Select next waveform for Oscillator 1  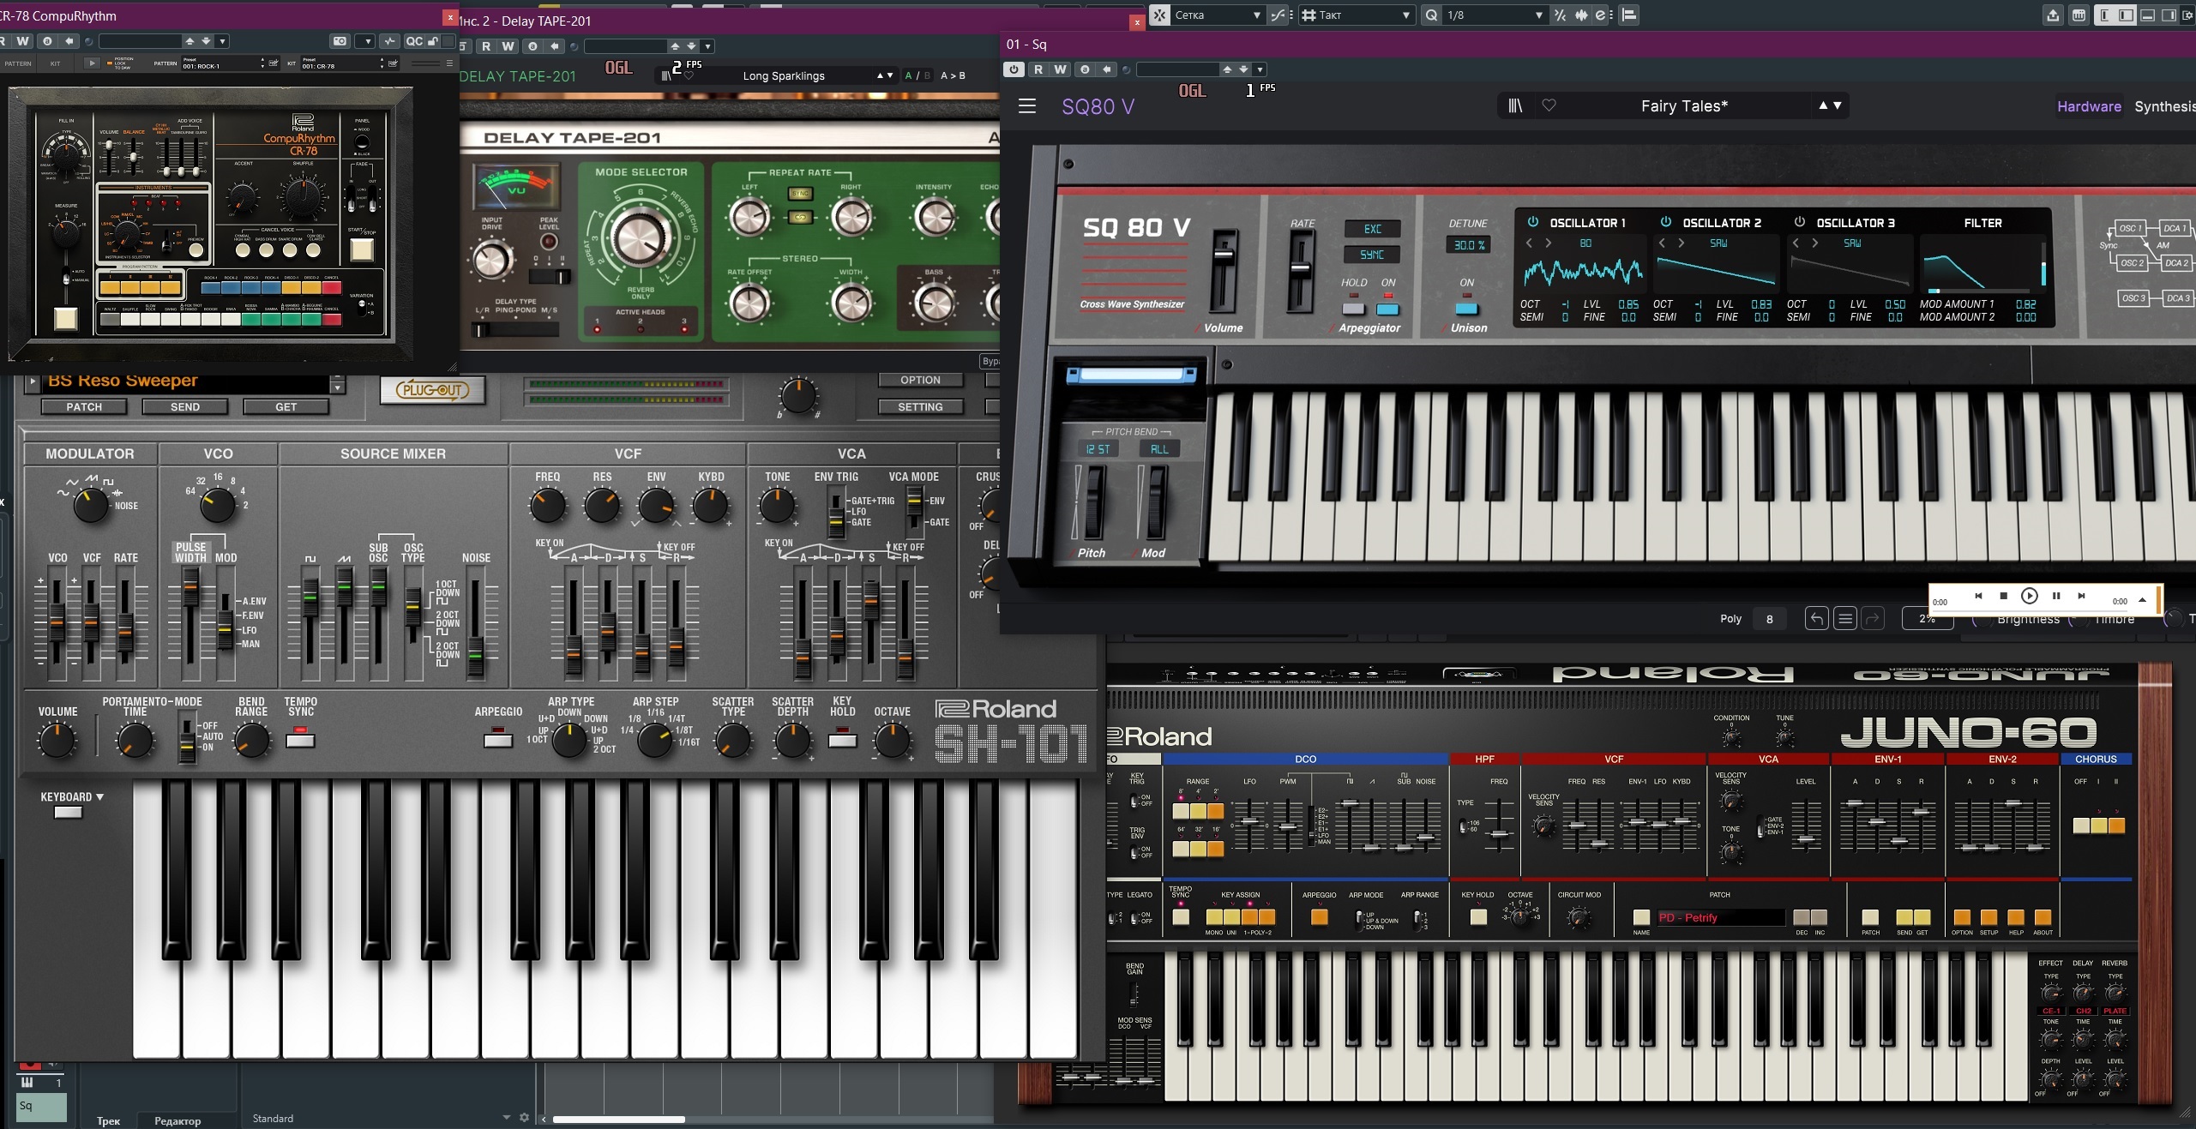click(1548, 243)
